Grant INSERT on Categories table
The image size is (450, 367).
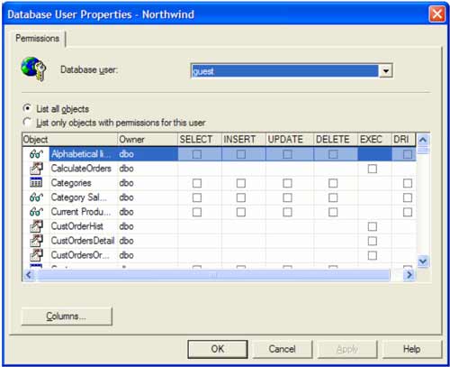tap(241, 183)
